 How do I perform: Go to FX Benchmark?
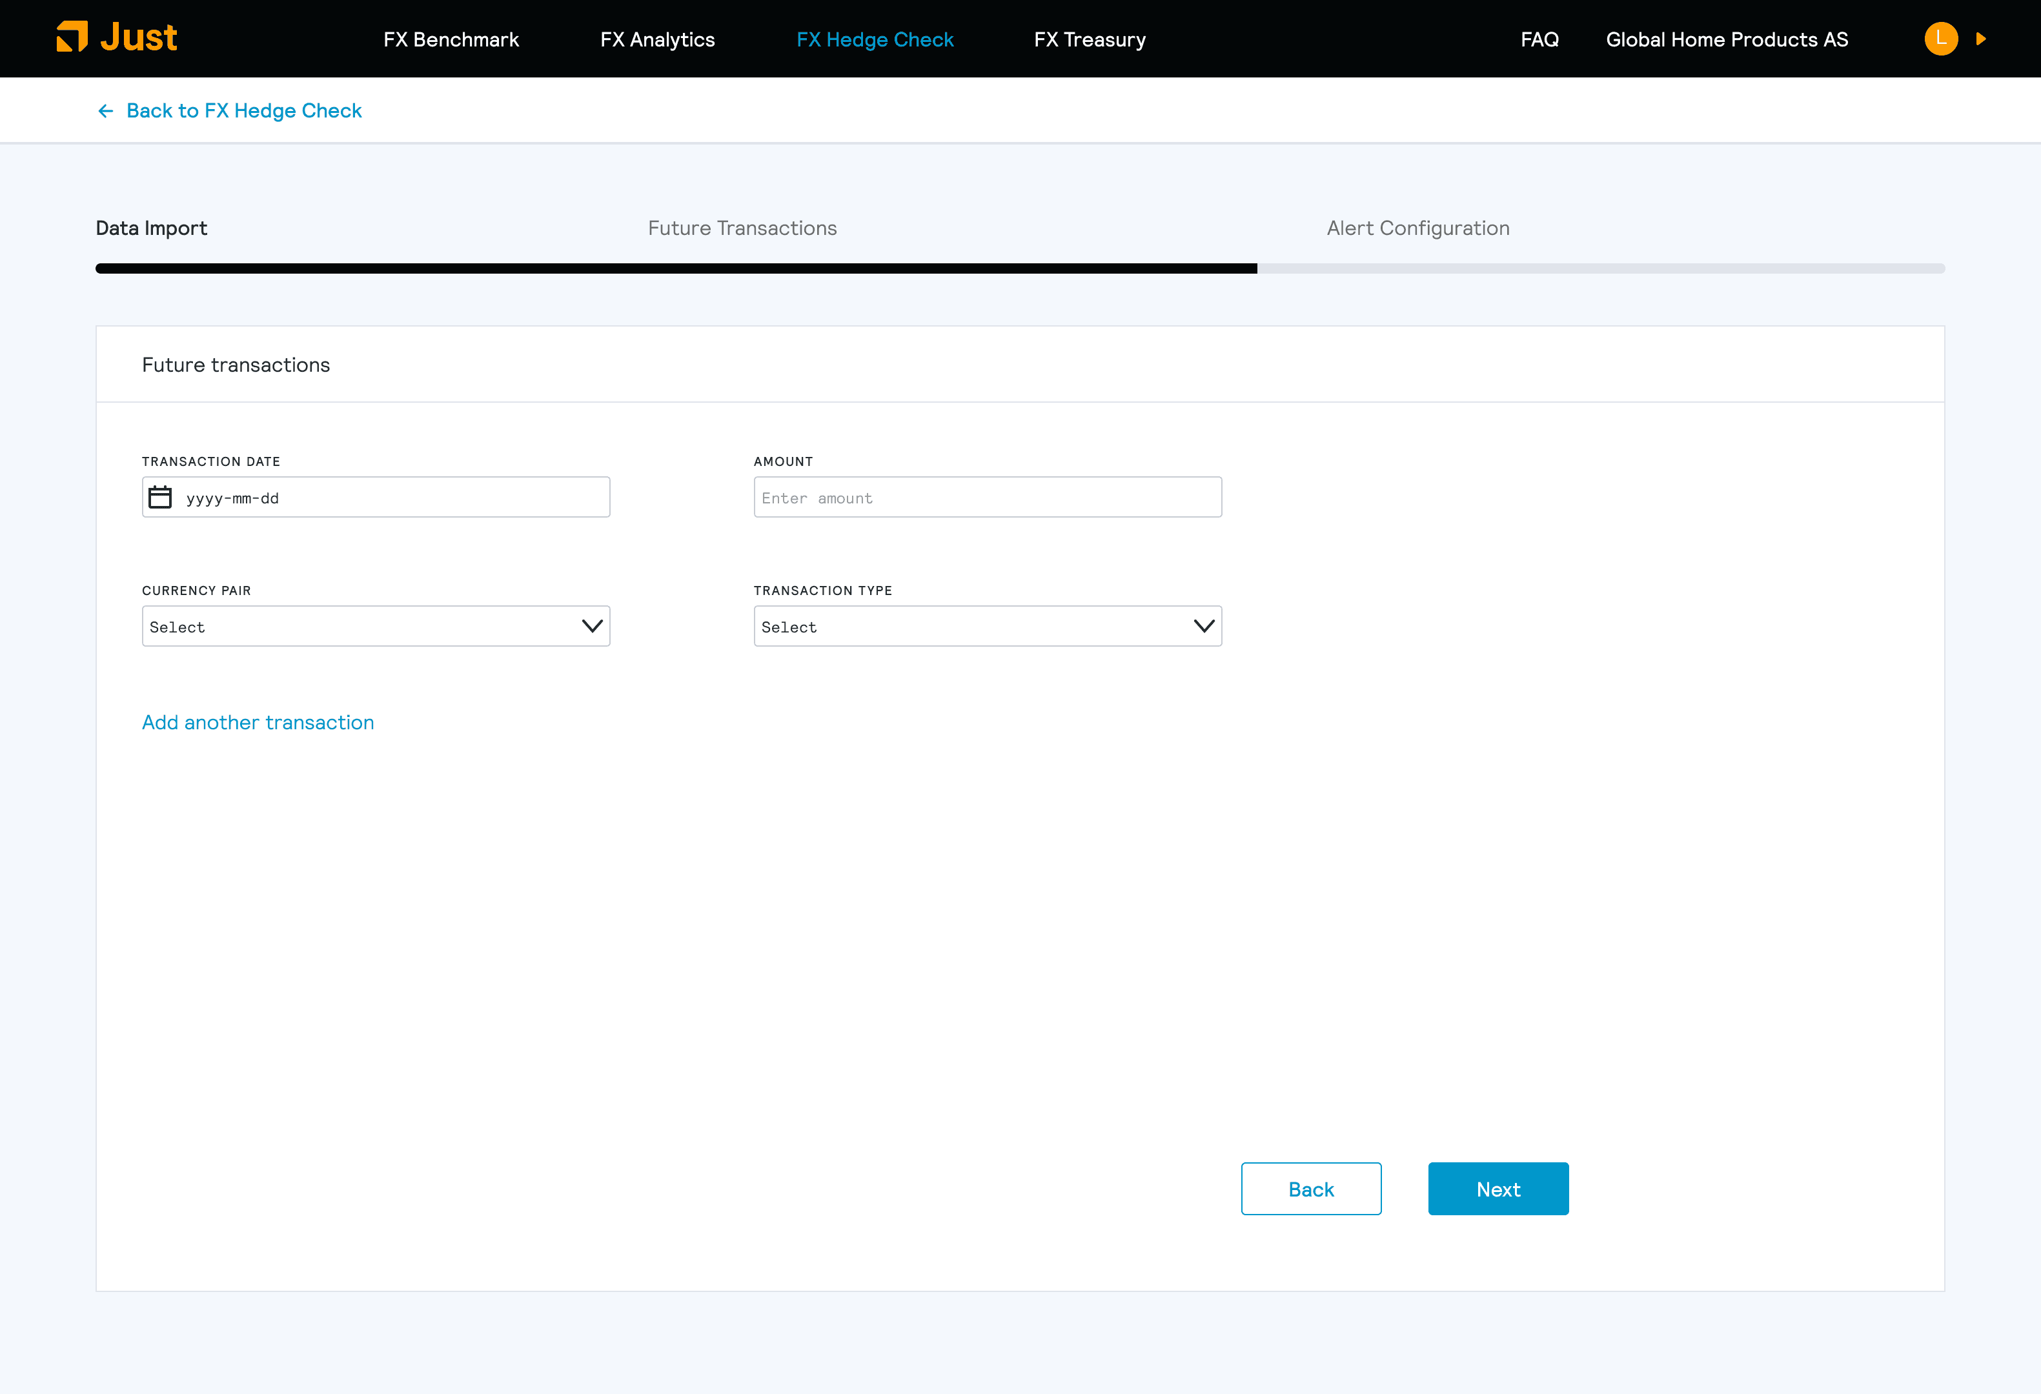point(451,39)
